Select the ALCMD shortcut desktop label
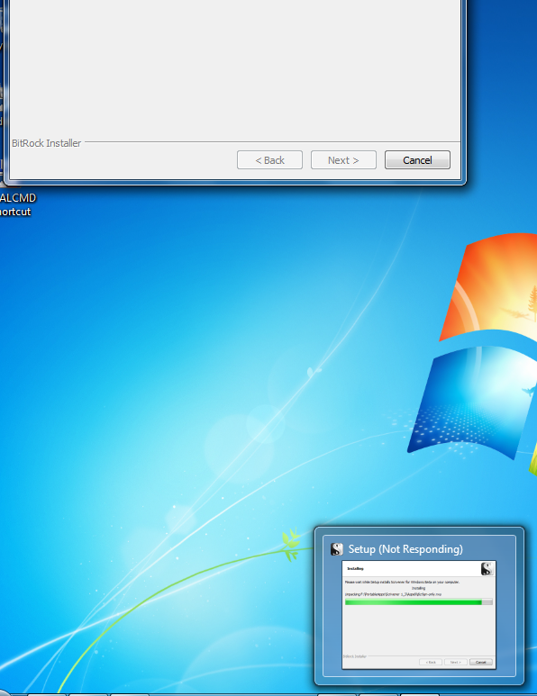This screenshot has width=537, height=696. (18, 204)
